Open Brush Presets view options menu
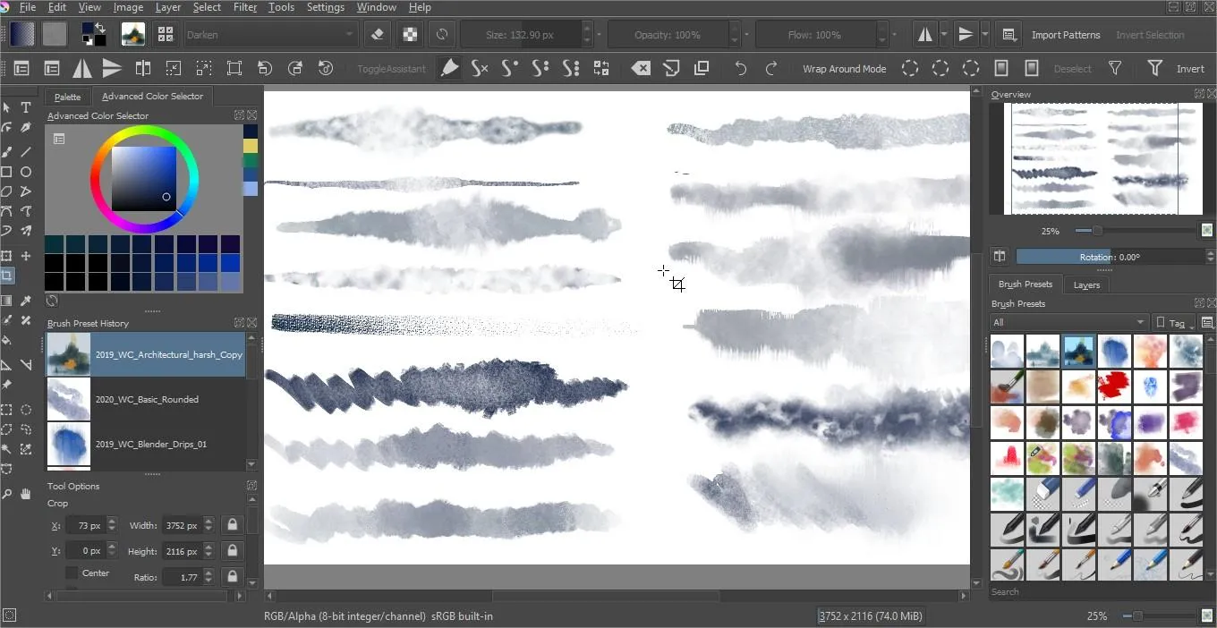 tap(1207, 322)
